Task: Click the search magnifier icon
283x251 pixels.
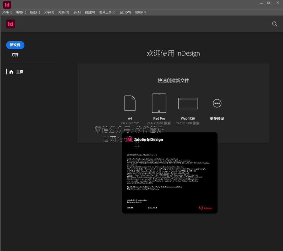Action: tap(275, 24)
